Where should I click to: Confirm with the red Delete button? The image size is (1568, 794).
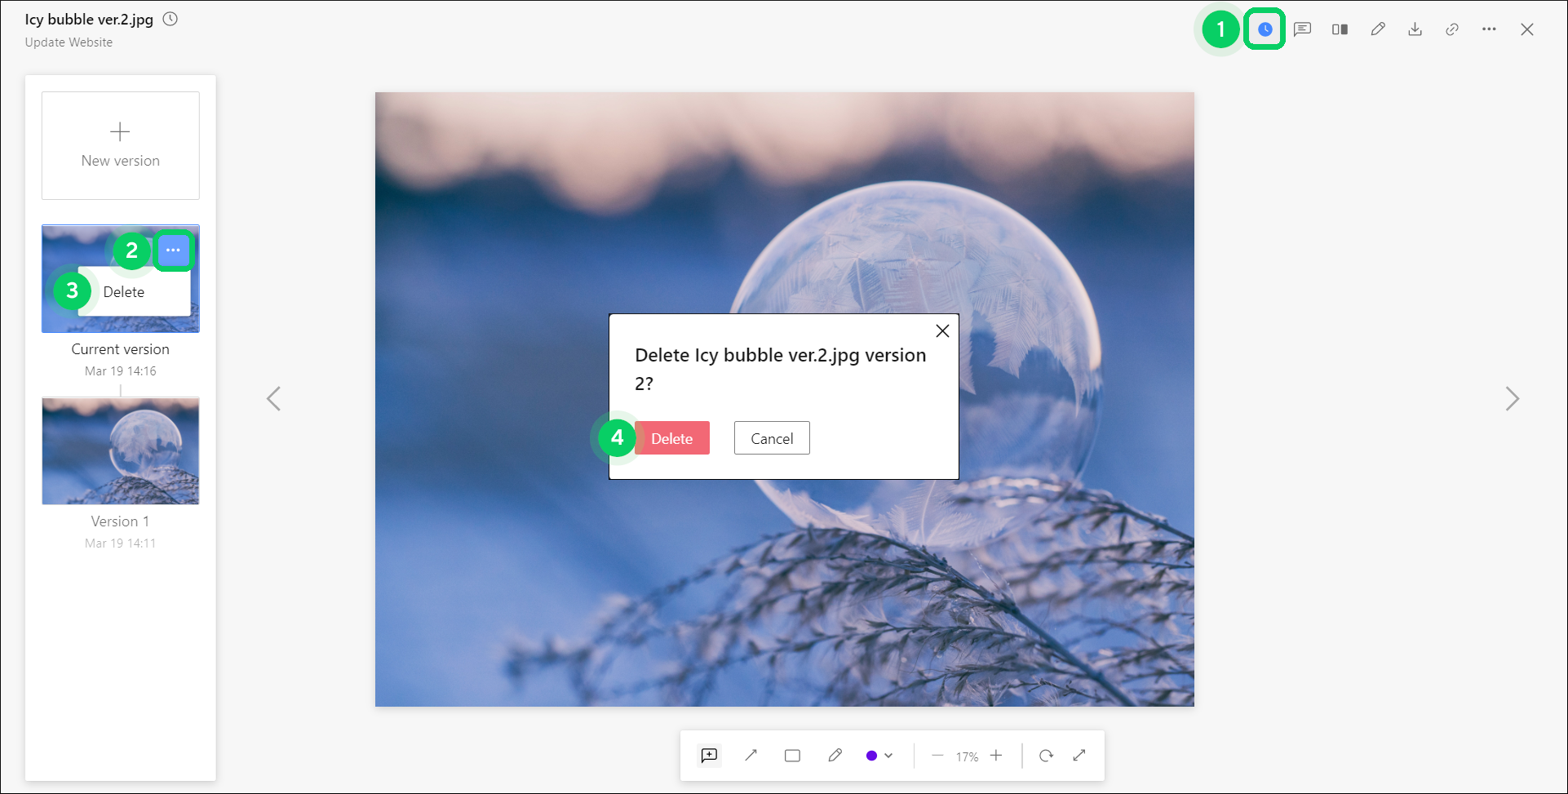671,438
